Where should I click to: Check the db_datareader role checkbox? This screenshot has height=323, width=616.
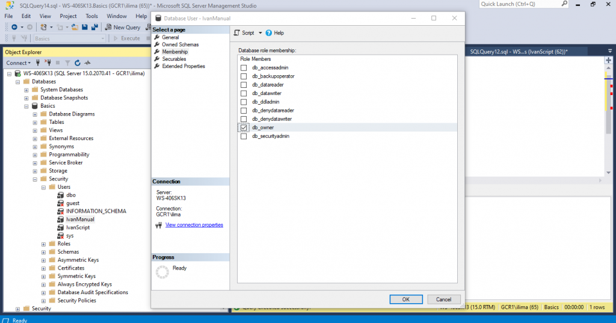click(x=244, y=85)
